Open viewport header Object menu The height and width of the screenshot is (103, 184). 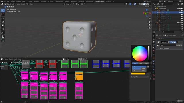point(32,4)
